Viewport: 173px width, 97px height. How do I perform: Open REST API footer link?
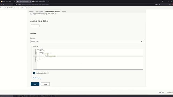pyautogui.click(x=161, y=92)
